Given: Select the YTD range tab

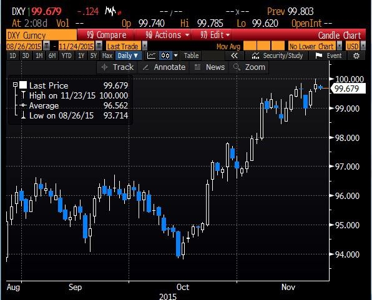Looking at the screenshot, I should click(66, 56).
